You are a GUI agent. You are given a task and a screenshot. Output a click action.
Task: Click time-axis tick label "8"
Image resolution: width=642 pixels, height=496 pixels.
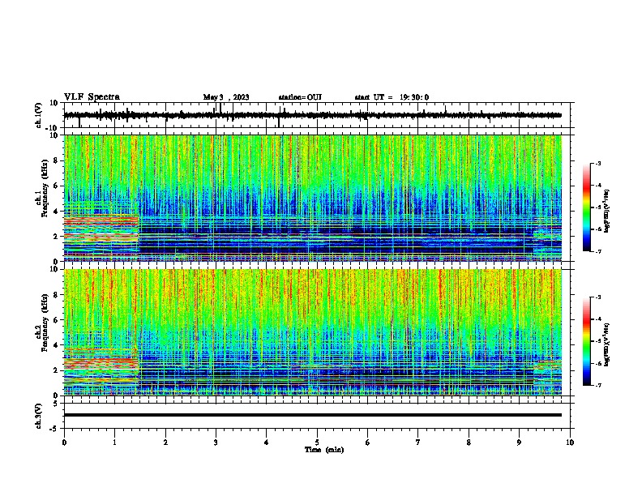(x=469, y=443)
